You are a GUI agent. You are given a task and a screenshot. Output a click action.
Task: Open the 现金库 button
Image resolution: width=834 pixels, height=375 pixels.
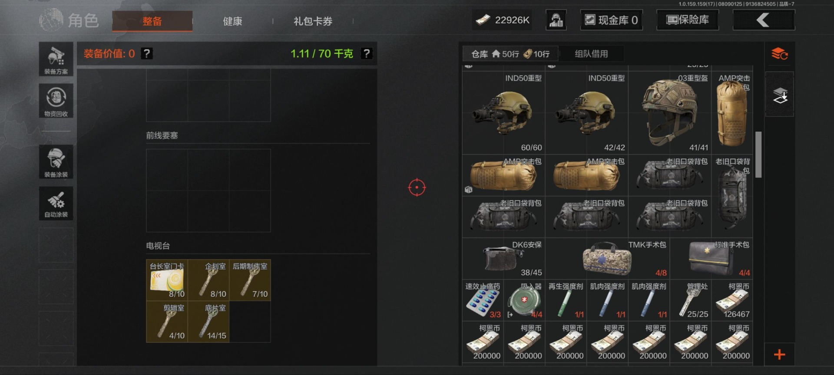tap(611, 20)
